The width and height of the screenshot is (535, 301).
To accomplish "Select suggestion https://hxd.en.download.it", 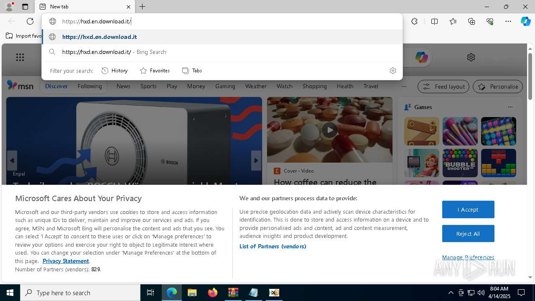I will 222,37.
